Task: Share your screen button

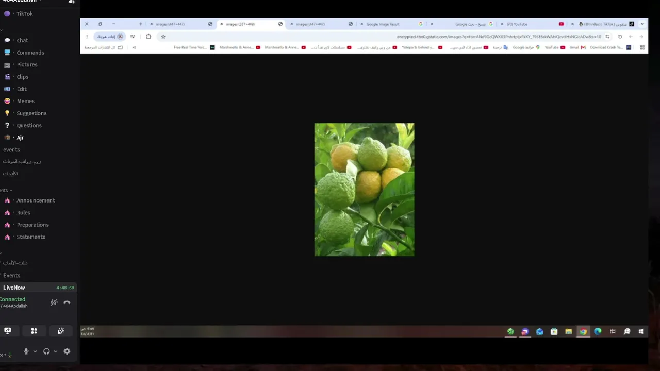Action: click(8, 331)
